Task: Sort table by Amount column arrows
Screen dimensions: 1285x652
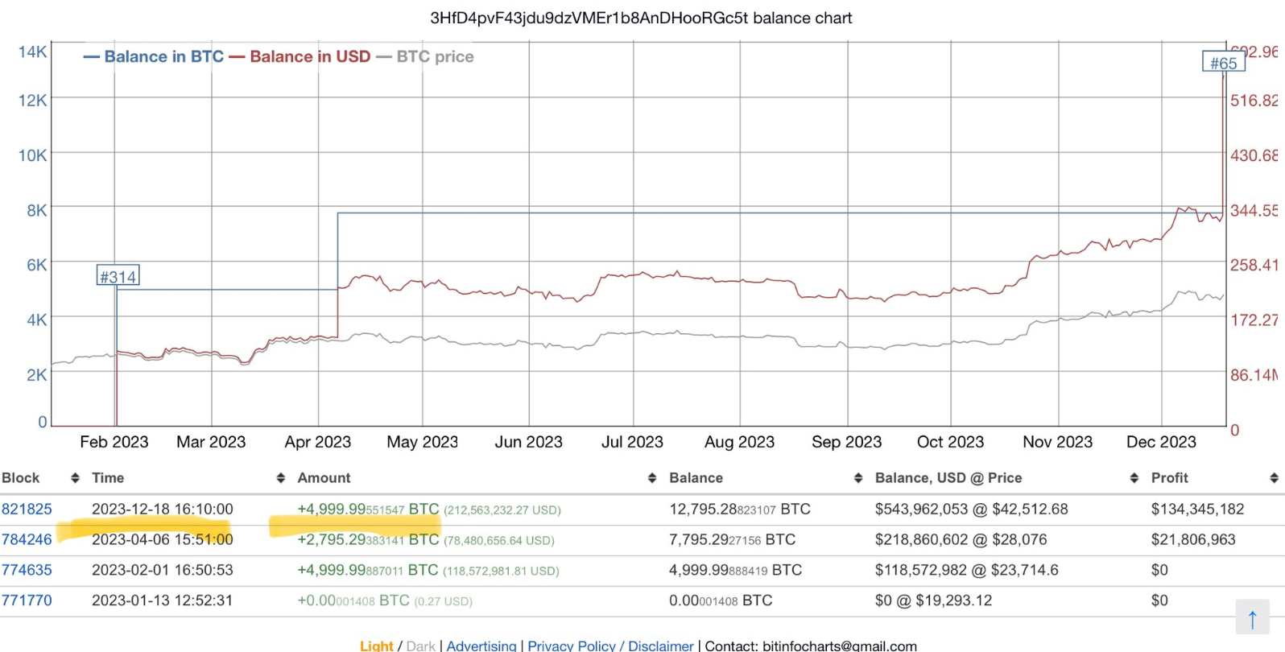Action: (652, 478)
